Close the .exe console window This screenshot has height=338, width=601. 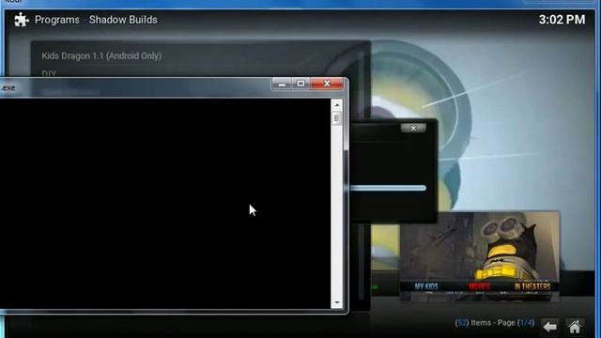click(x=327, y=84)
